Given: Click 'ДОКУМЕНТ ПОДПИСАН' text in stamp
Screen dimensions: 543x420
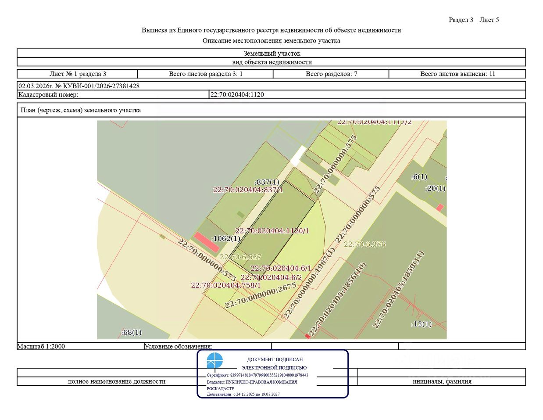Looking at the screenshot, I should (275, 359).
